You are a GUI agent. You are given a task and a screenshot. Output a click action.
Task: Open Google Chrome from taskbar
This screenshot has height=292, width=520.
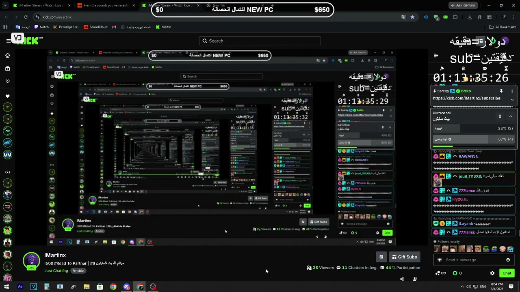point(113,287)
